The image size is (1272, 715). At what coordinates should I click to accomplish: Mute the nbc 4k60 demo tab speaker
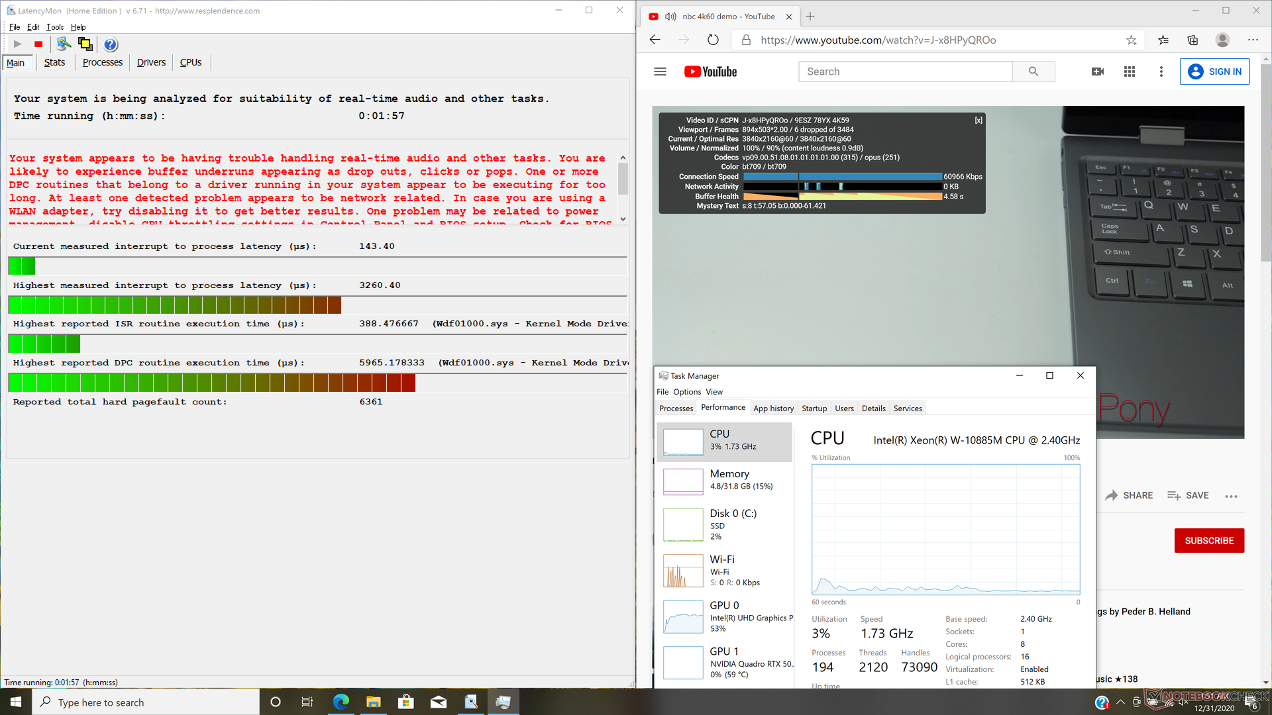(x=670, y=17)
